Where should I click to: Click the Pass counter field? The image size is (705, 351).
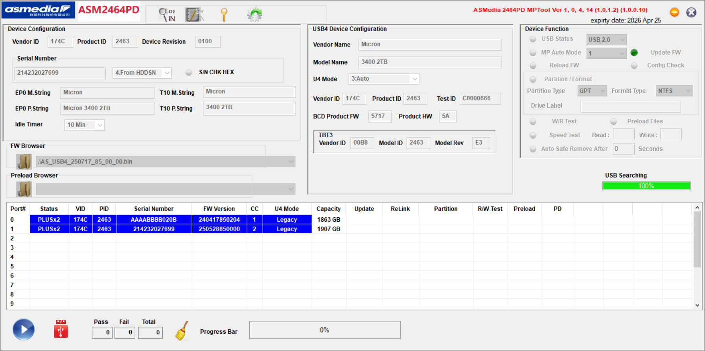coord(102,333)
